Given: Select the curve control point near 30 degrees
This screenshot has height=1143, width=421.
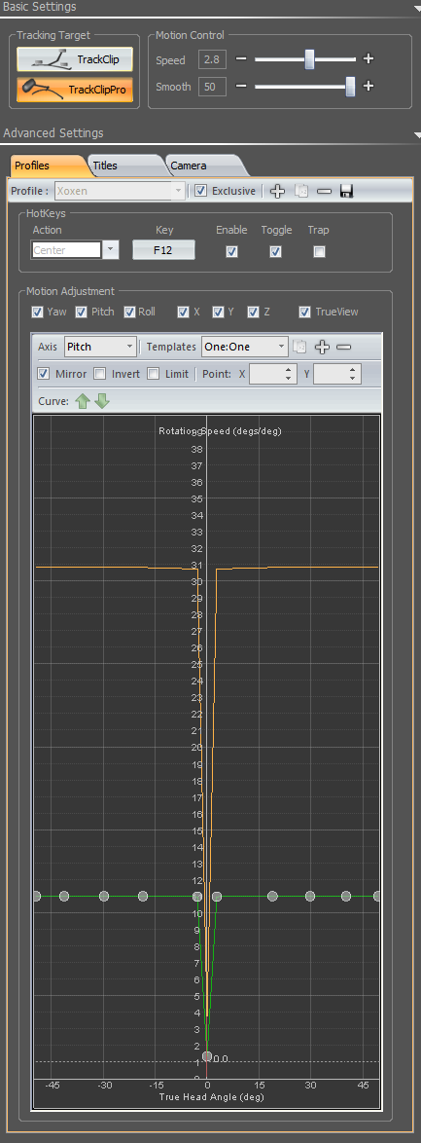Looking at the screenshot, I should [x=309, y=896].
